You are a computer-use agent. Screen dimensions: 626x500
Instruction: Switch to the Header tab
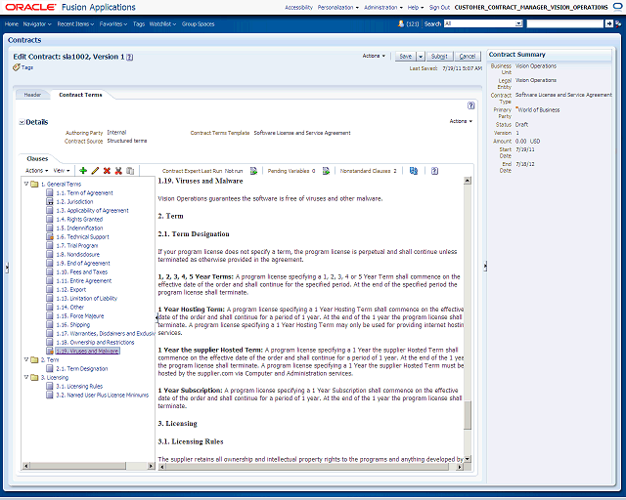pos(32,95)
